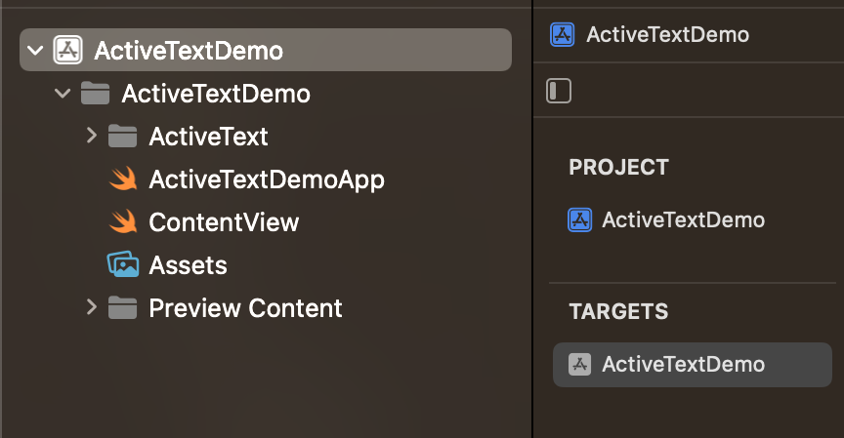Expand the ActiveText folder
Screen dimensions: 844x438
point(92,137)
